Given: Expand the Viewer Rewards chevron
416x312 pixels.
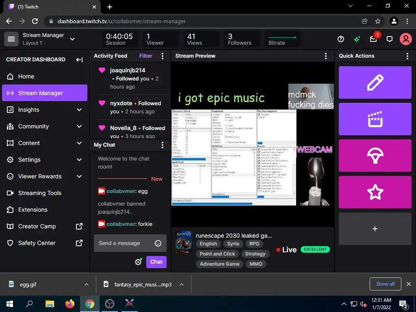Looking at the screenshot, I should point(79,176).
